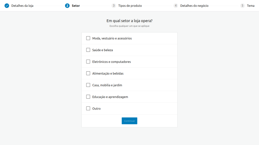The height and width of the screenshot is (145, 259).
Task: Click the Continuar button
Action: [129, 121]
